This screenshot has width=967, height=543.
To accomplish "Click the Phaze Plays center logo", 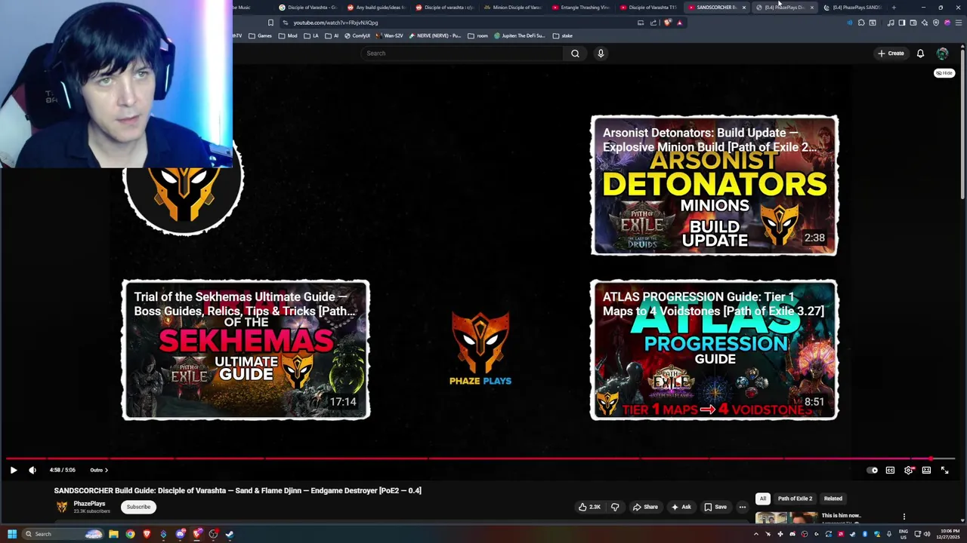I will (480, 348).
